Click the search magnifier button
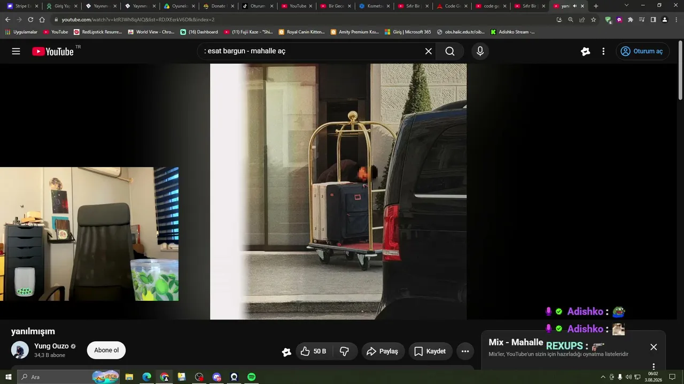The height and width of the screenshot is (384, 684). coord(450,51)
